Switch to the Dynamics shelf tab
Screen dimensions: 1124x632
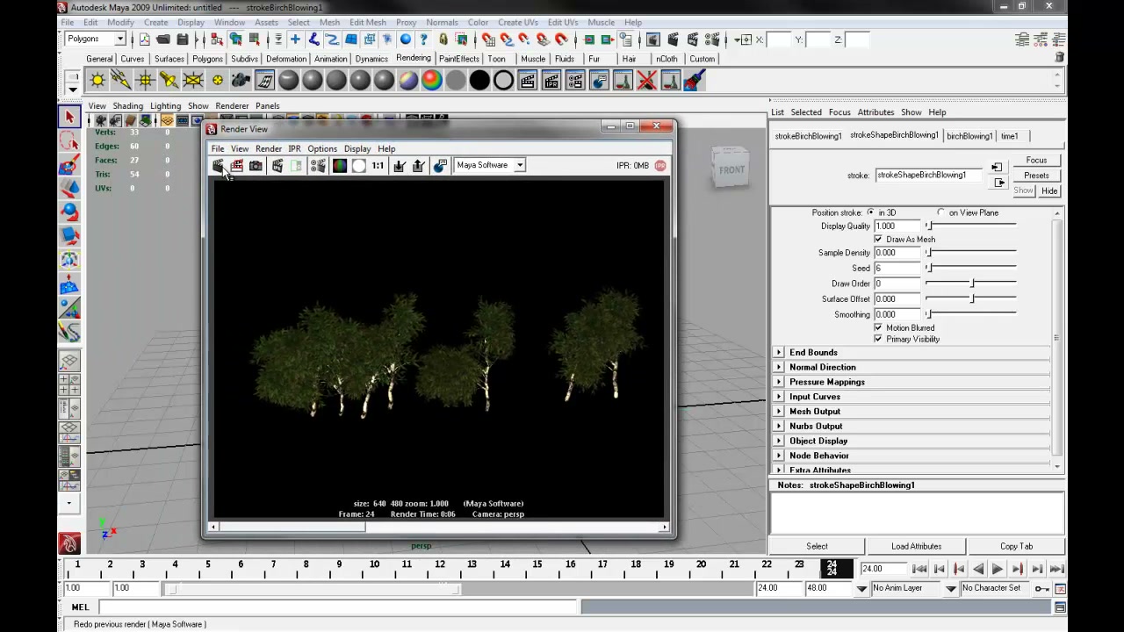coord(371,59)
